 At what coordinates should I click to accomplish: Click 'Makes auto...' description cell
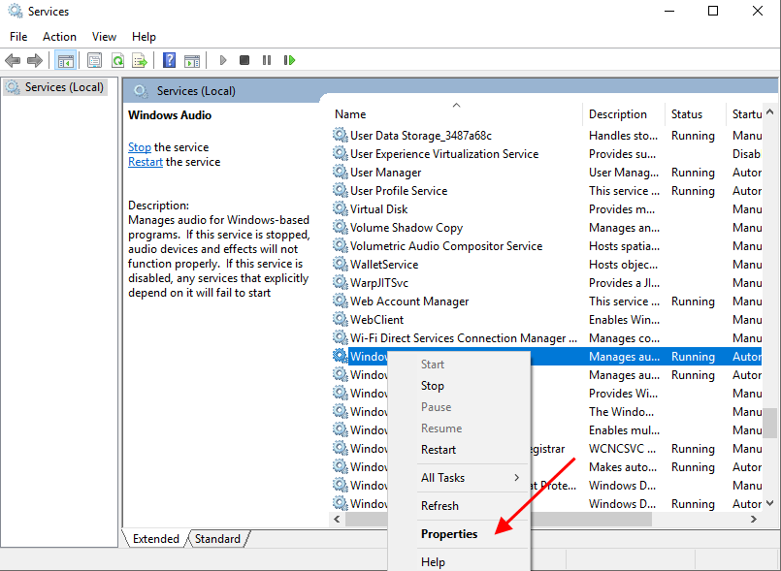(623, 467)
